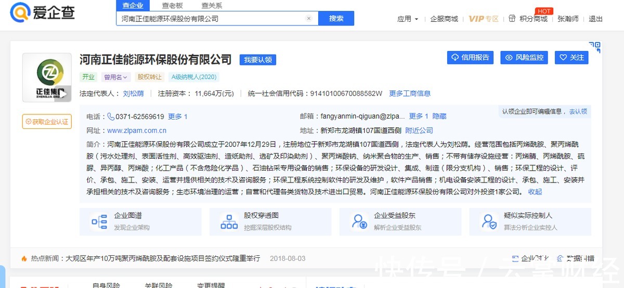Clear the search box with the X icon
The width and height of the screenshot is (624, 288).
point(308,19)
